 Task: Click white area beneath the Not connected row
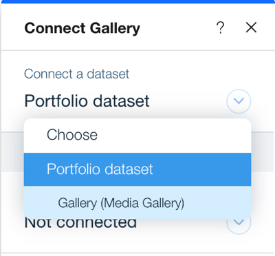point(137,243)
